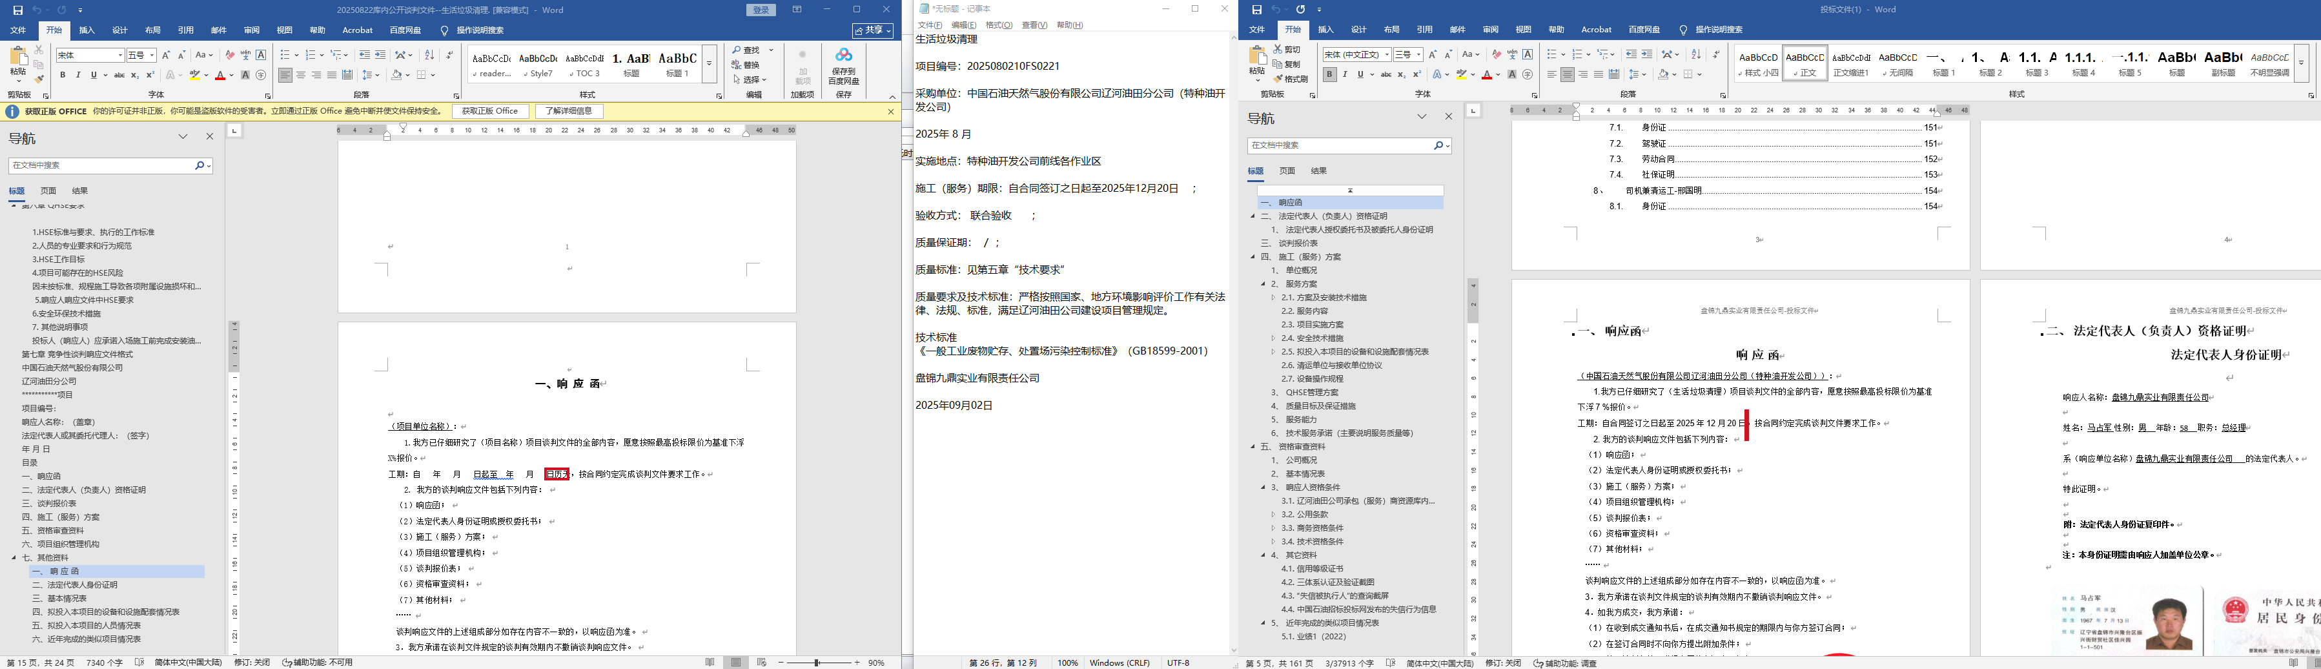Click red font color swatch in left Word
This screenshot has width=2321, height=669.
[220, 76]
